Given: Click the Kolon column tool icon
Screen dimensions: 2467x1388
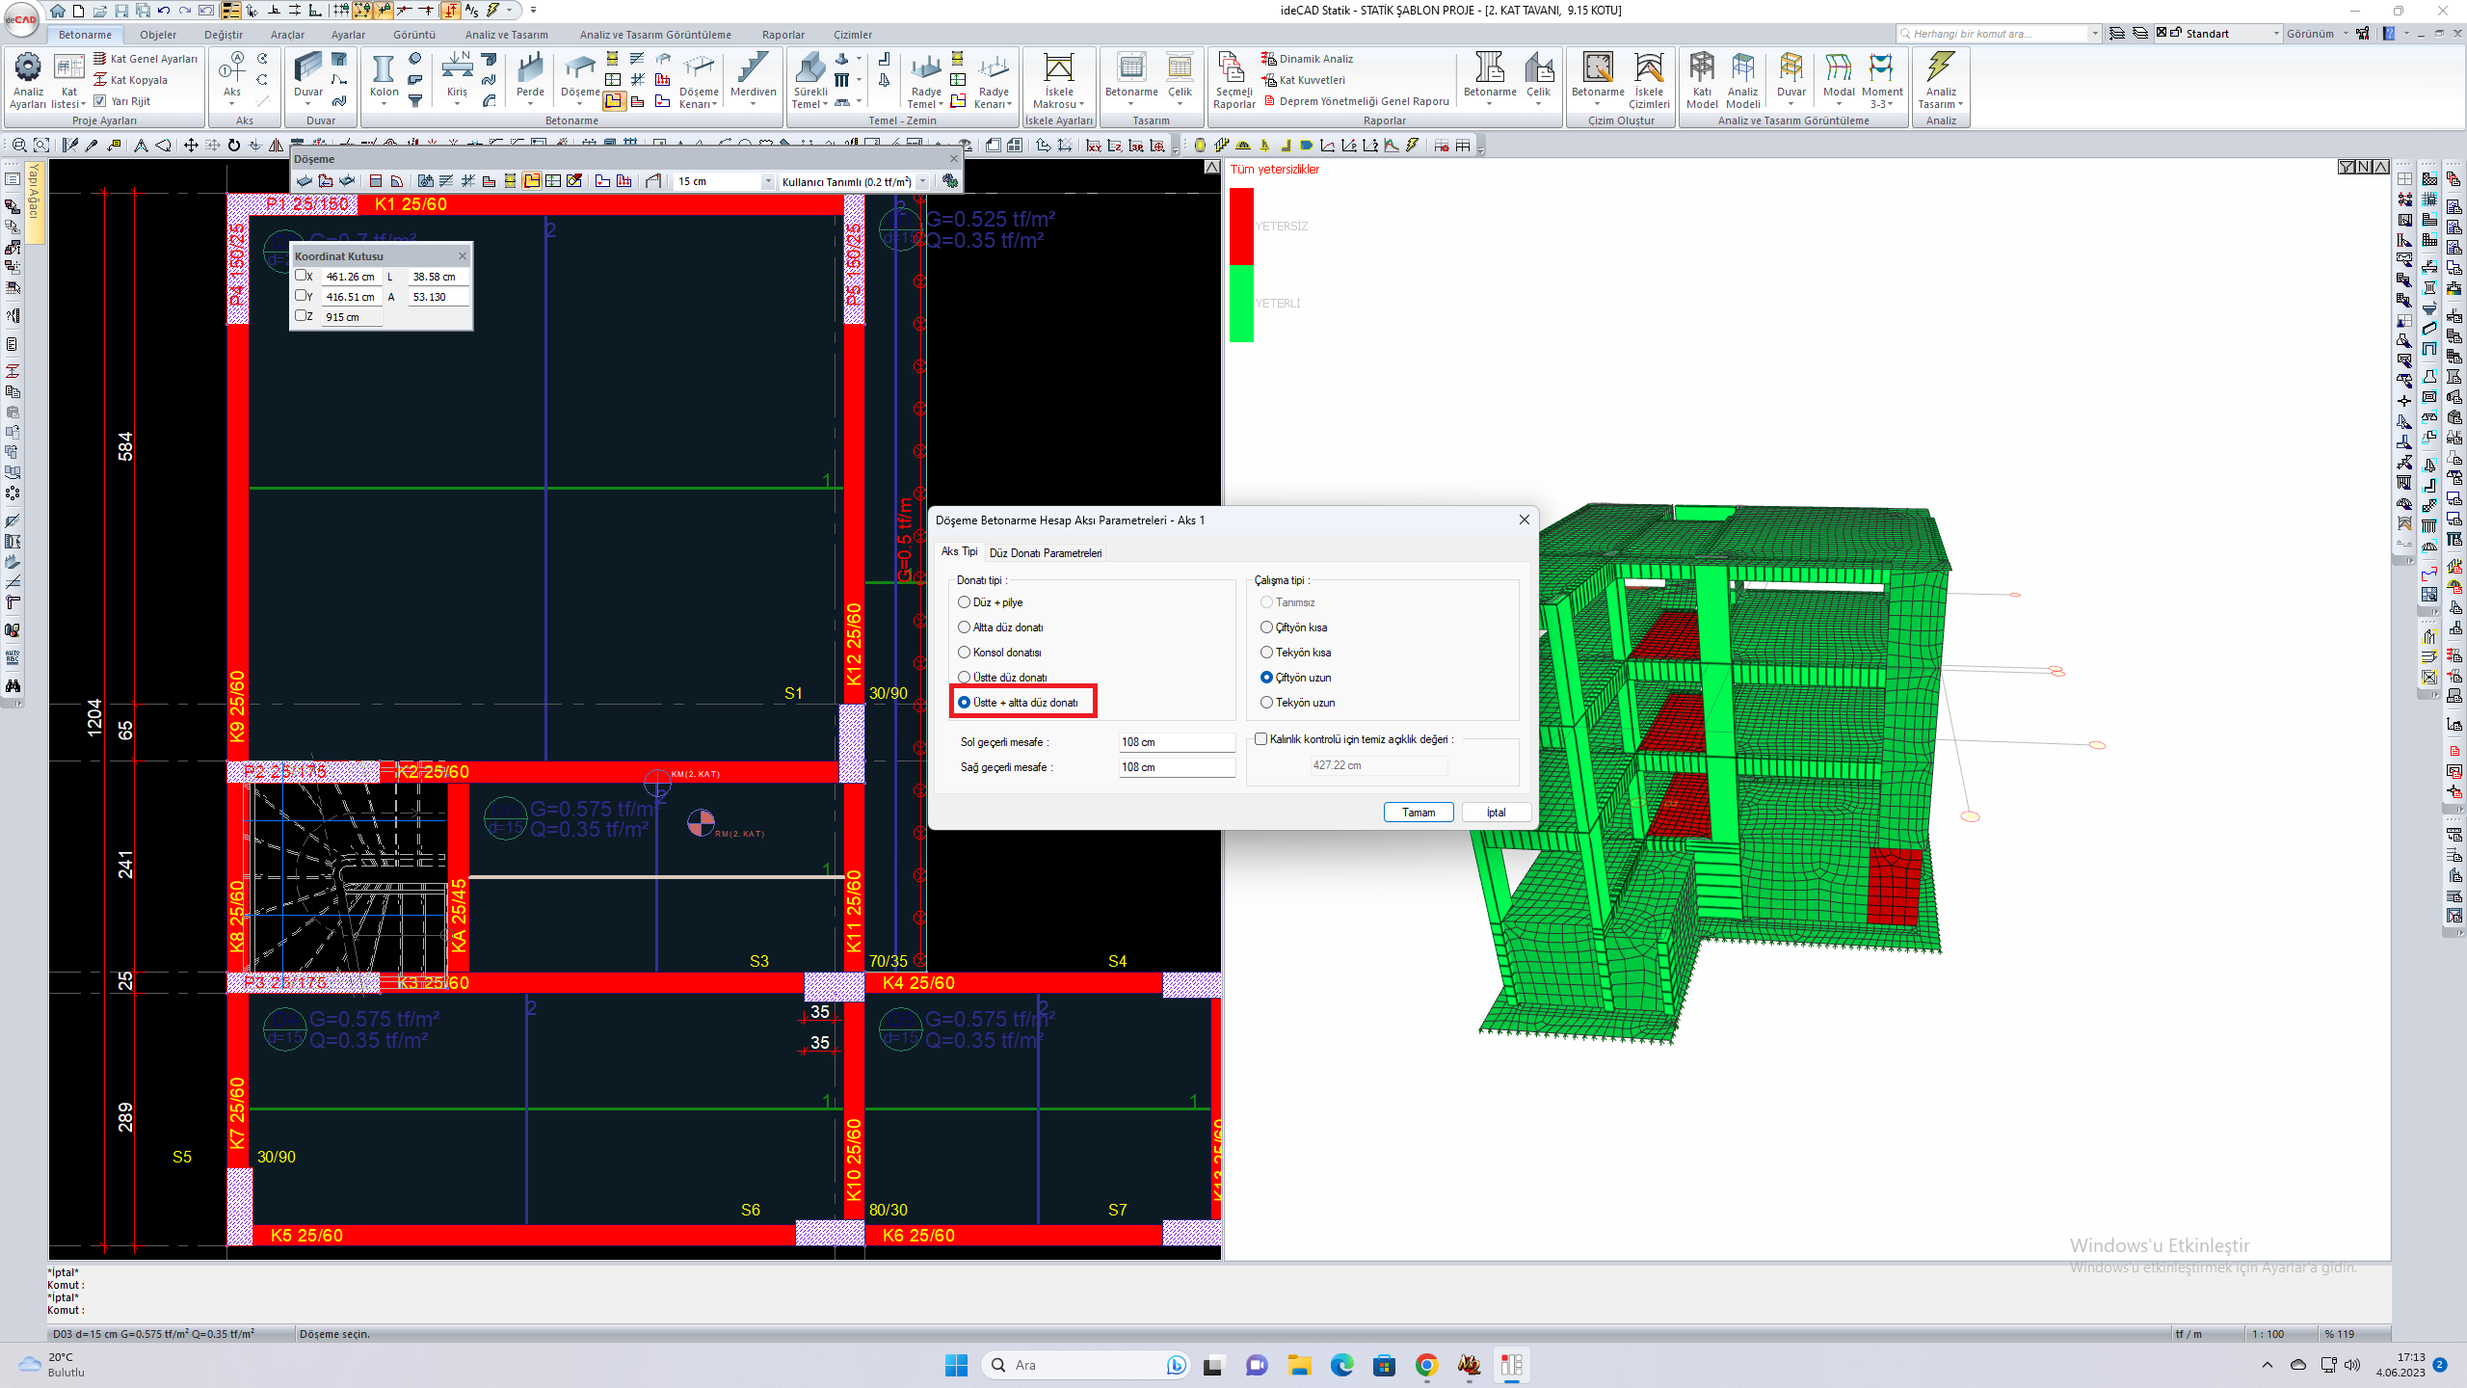Looking at the screenshot, I should [x=384, y=70].
